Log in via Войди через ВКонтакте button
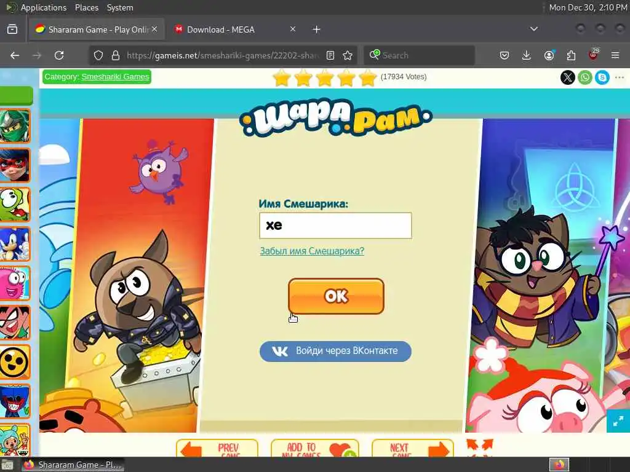Screen dimensions: 630x472 335,351
